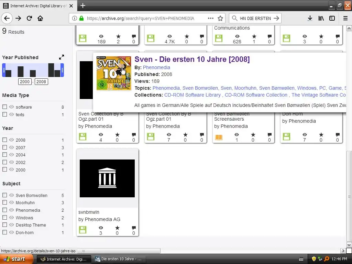Click the search magnifier icon
352x264 pixels.
234,18
